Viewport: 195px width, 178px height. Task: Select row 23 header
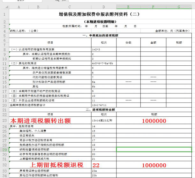coord(4,121)
